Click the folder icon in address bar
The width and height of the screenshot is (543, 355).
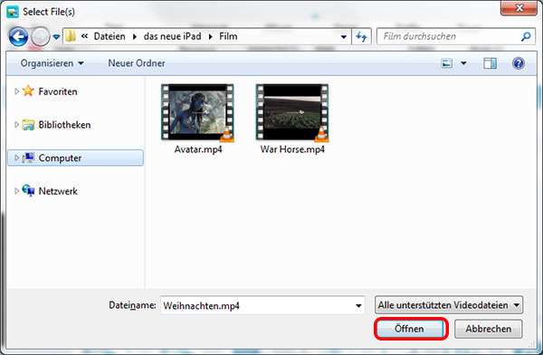71,36
